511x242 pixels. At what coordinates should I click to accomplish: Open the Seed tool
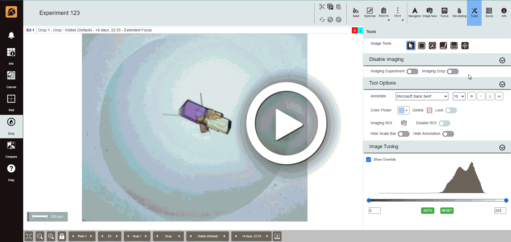click(356, 12)
